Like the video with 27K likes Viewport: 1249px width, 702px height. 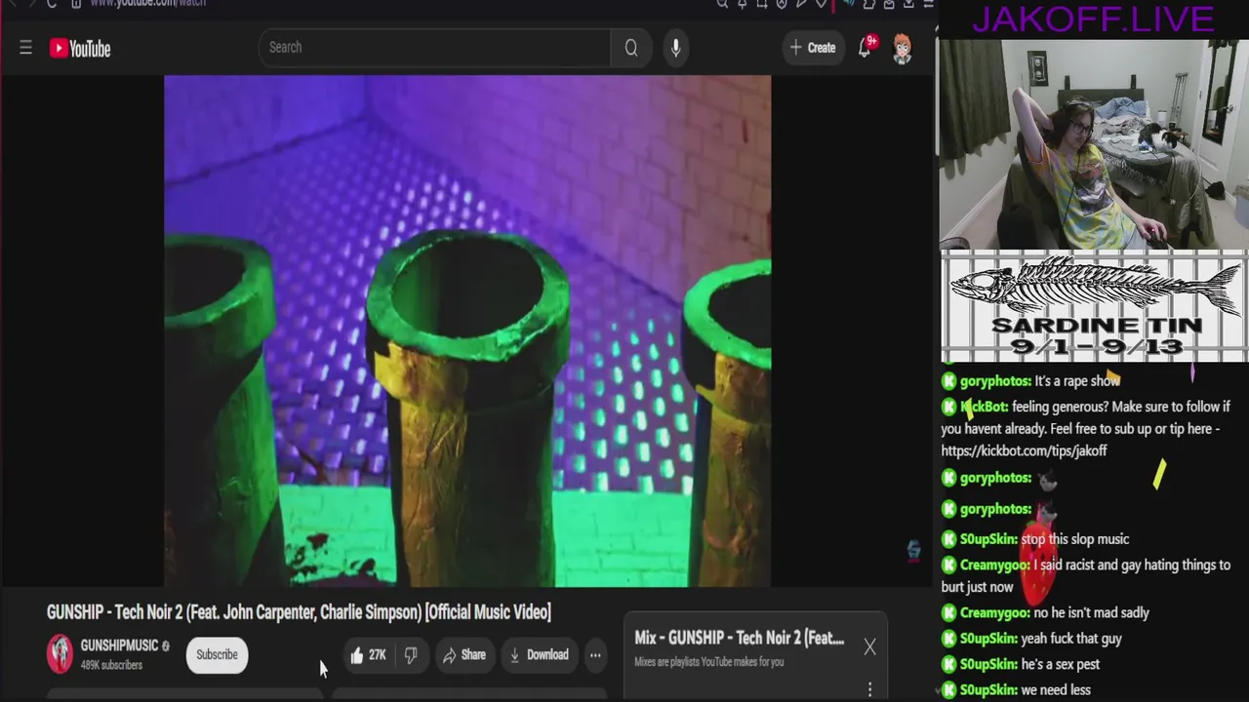368,655
